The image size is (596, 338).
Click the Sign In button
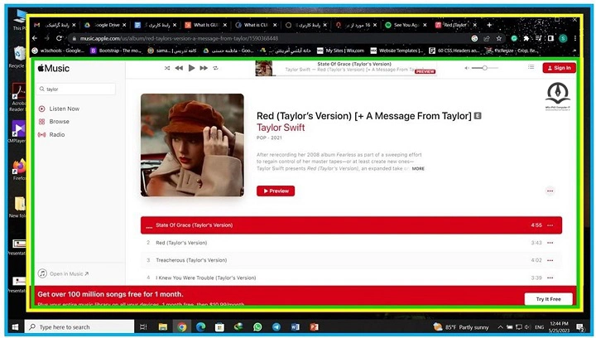click(559, 68)
